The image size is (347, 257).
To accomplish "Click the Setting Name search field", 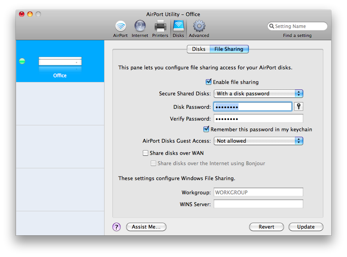I will point(297,26).
